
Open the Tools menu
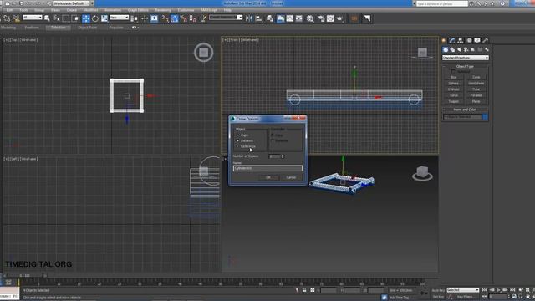pyautogui.click(x=23, y=10)
